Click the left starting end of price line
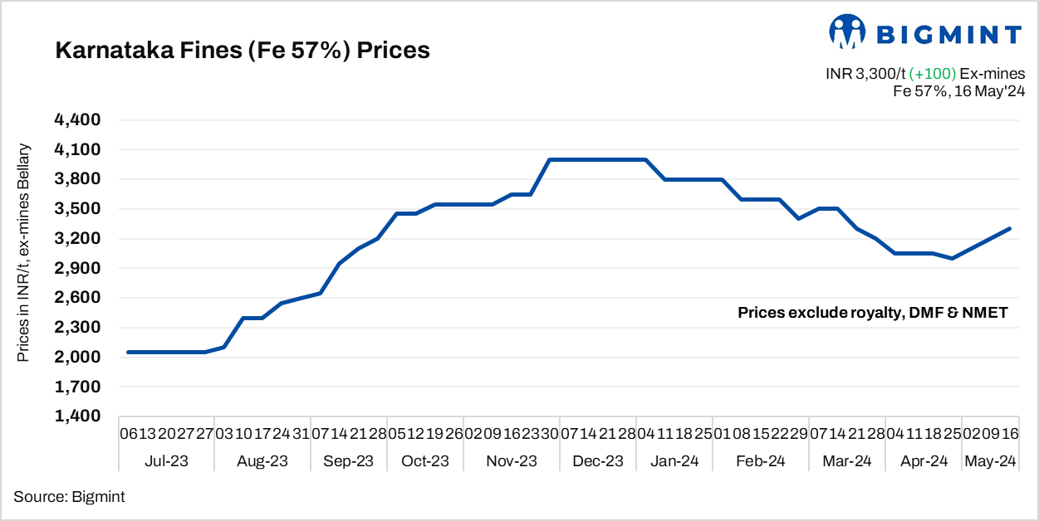 (129, 352)
